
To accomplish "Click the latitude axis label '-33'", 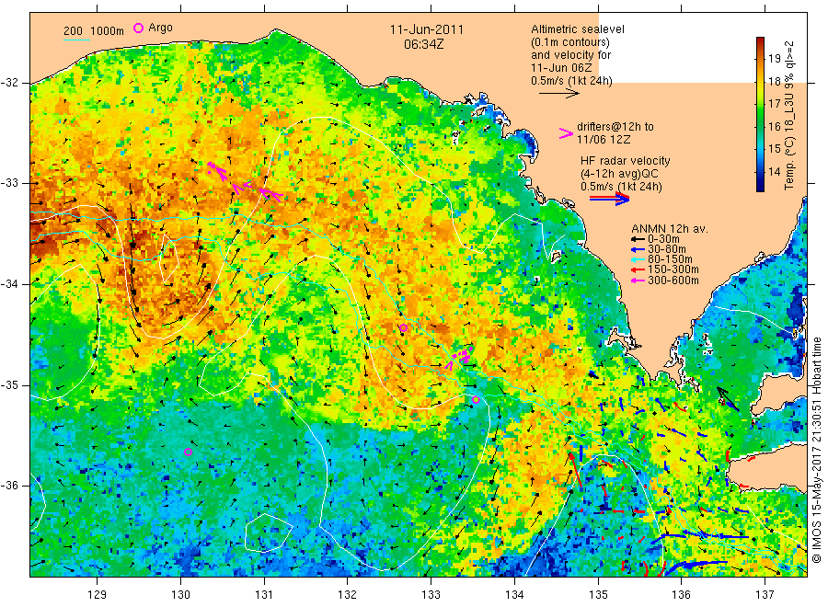I will point(9,184).
